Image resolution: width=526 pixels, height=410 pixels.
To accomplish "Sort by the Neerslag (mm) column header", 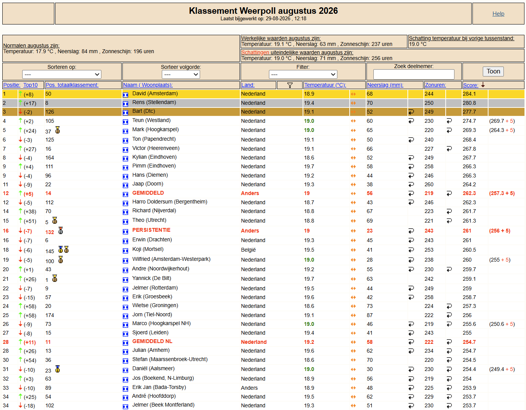I will (x=385, y=85).
